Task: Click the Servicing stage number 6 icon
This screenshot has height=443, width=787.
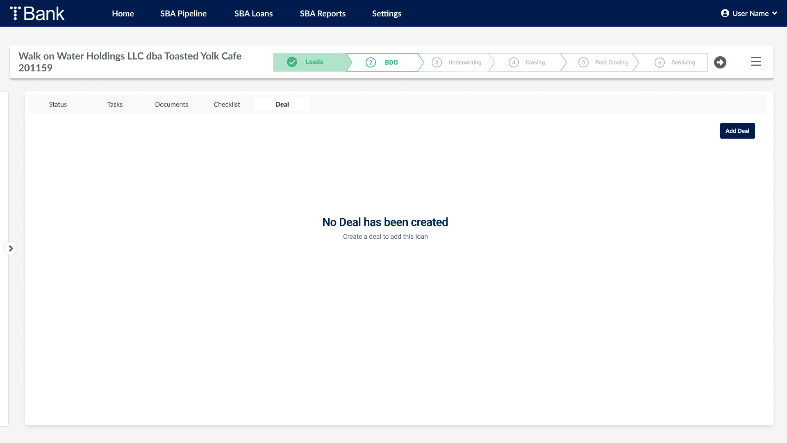Action: coord(660,62)
